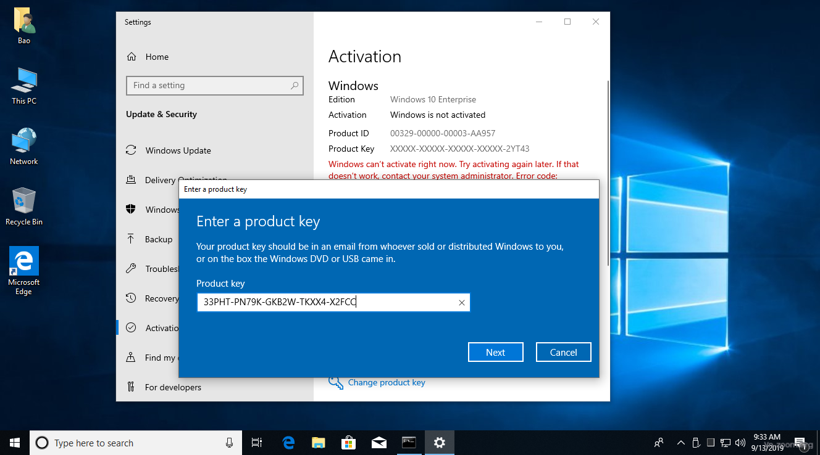The height and width of the screenshot is (455, 820).
Task: Open Microsoft Store from taskbar
Action: pos(349,443)
